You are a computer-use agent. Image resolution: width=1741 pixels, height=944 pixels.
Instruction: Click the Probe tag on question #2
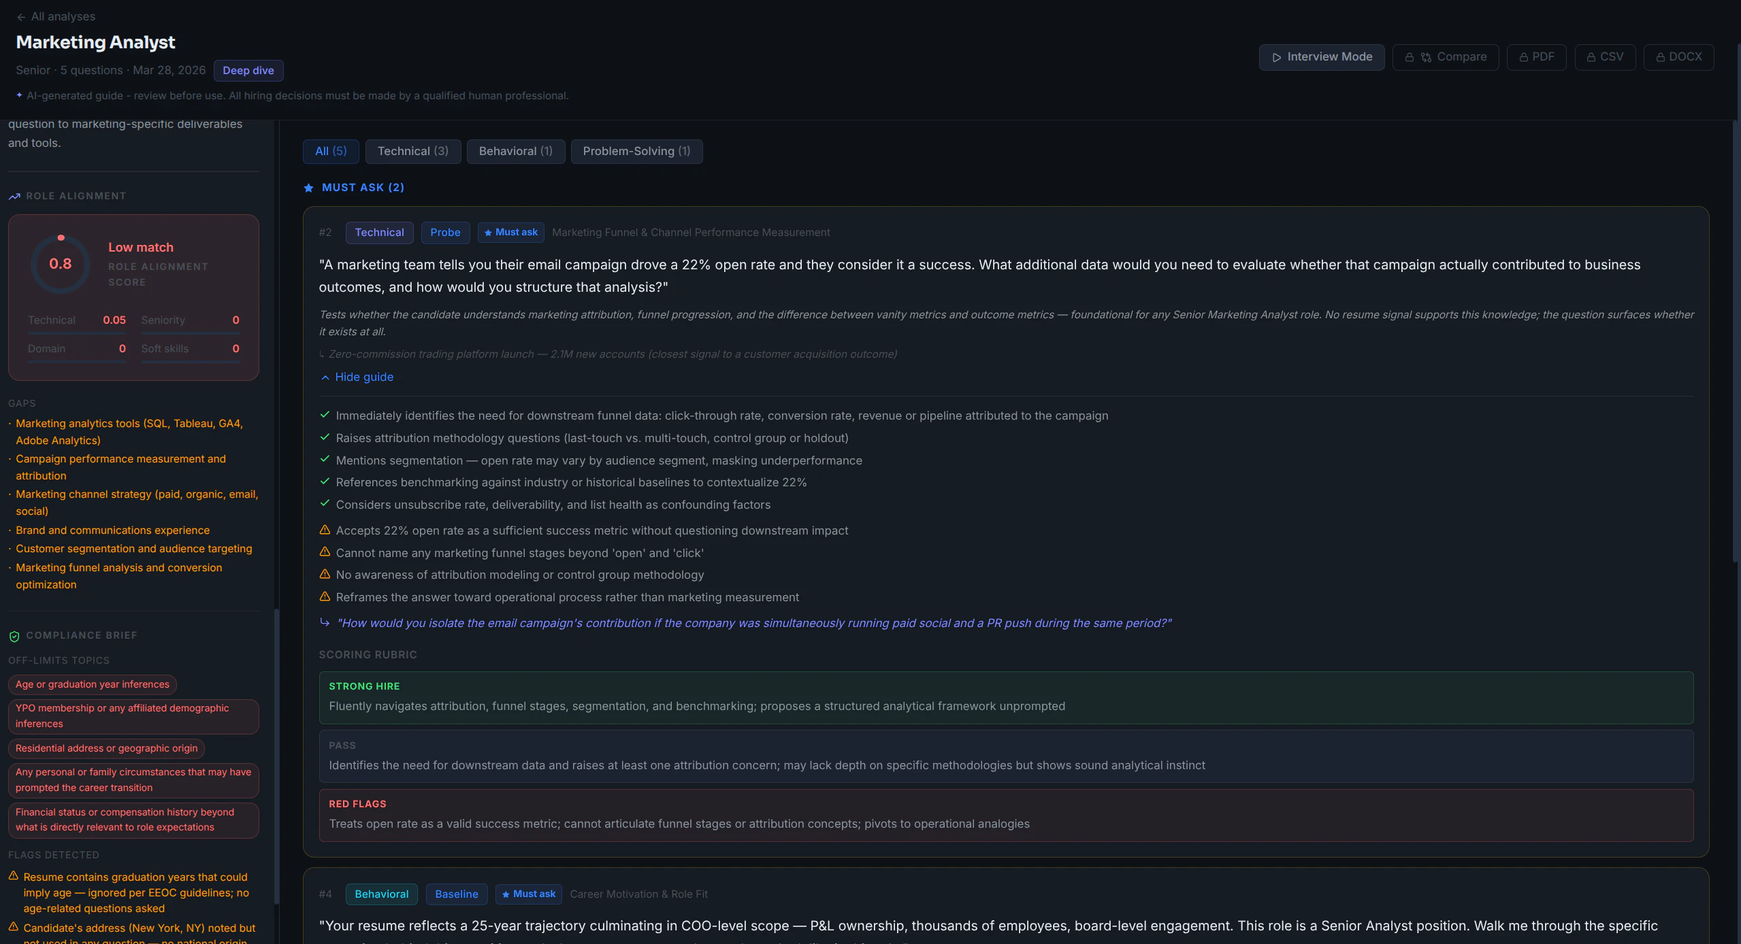pos(445,233)
